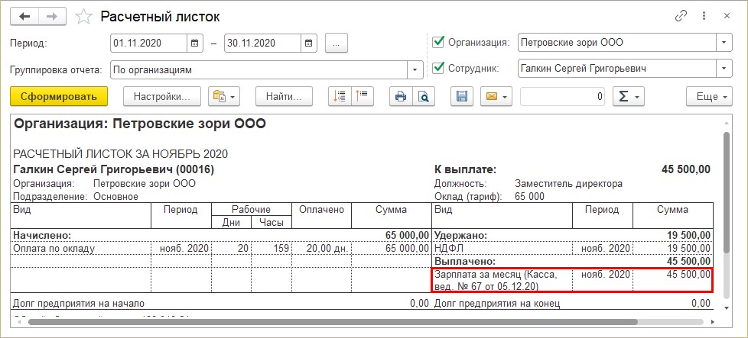Select cell Галкин Сергей Григорьевич (00016)
This screenshot has height=338, width=748.
pyautogui.click(x=113, y=169)
